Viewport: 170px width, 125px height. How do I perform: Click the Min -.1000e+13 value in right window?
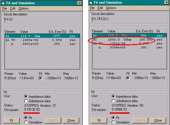click(x=140, y=78)
